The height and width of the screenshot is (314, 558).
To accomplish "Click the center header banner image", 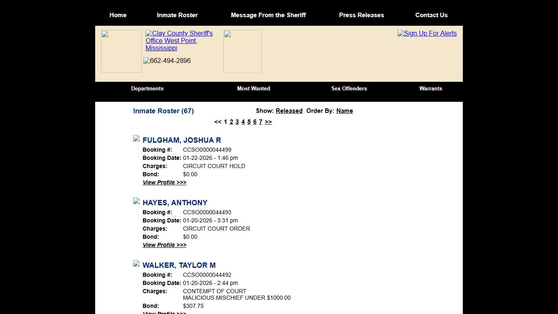I will (x=242, y=51).
